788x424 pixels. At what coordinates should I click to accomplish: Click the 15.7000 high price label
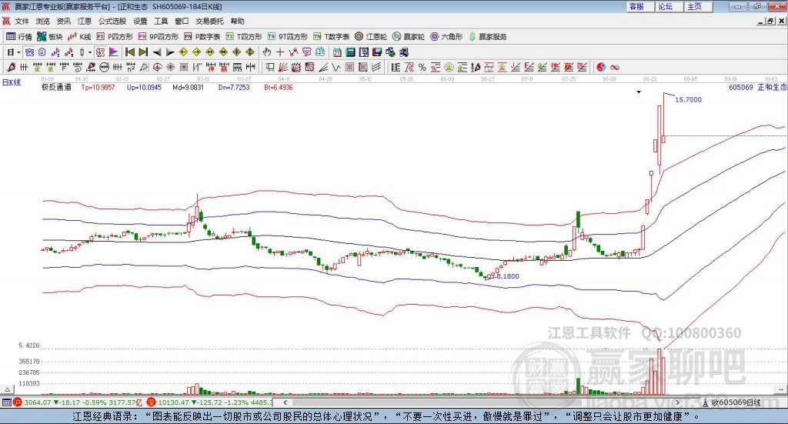(x=688, y=99)
